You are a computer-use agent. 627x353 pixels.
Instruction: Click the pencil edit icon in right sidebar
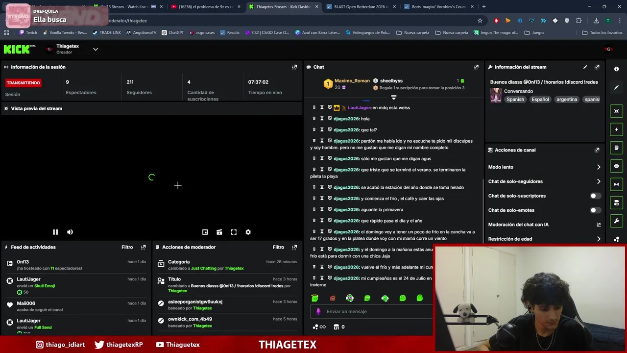616,87
